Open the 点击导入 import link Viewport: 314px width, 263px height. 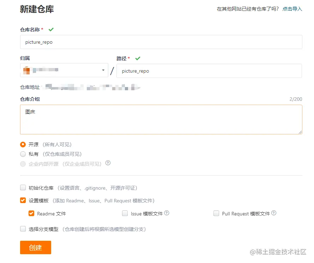coord(292,9)
